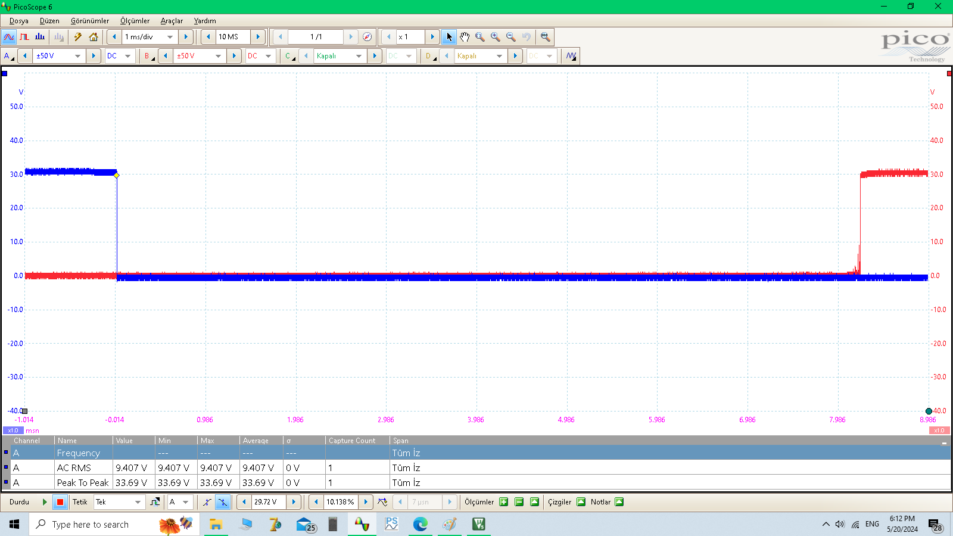Stop capturing with red stop button

(x=60, y=502)
